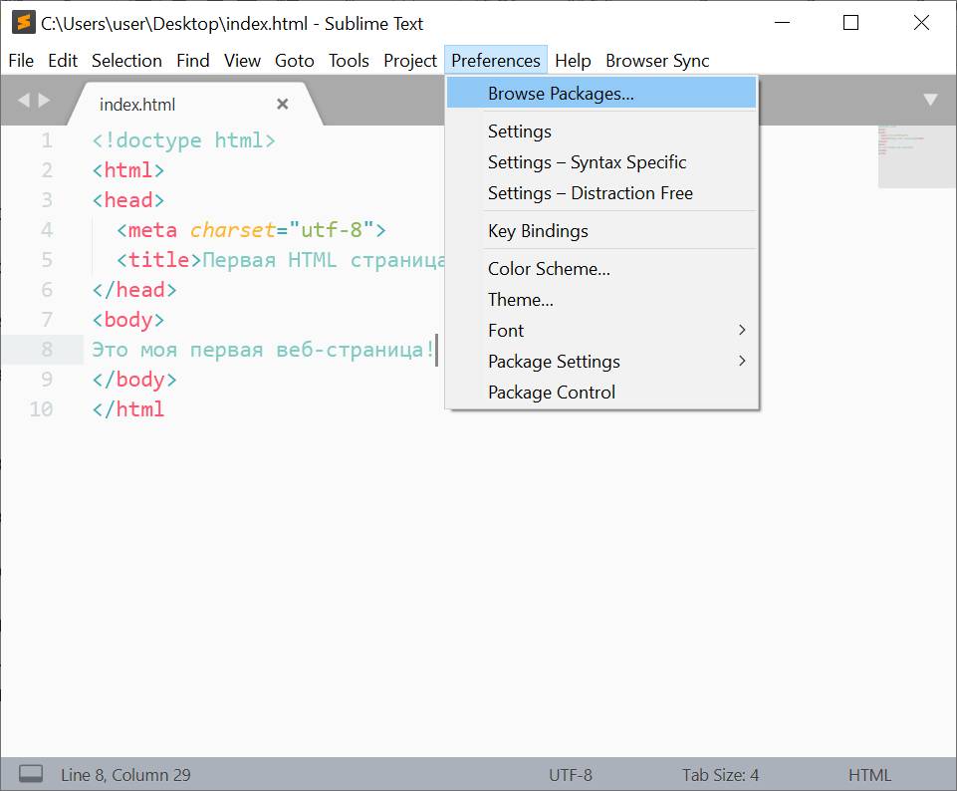This screenshot has height=791, width=957.
Task: Click UTF-8 encoding in status bar
Action: [570, 775]
